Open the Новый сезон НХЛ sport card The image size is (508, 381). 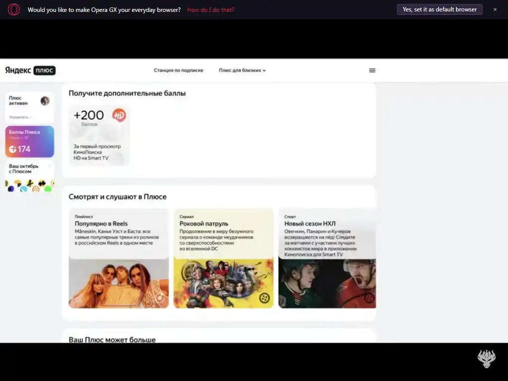click(327, 258)
